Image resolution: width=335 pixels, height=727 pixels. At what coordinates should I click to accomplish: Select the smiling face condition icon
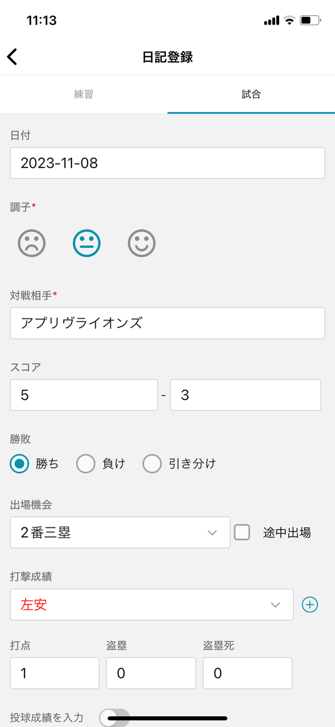click(x=141, y=243)
